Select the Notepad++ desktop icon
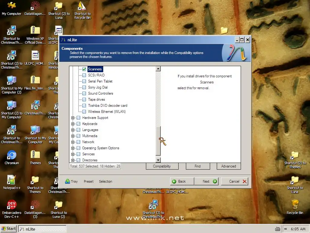This screenshot has height=233, width=310. 12,182
